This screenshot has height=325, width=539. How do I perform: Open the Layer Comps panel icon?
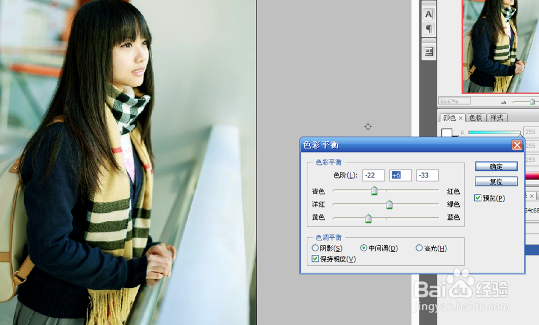pyautogui.click(x=429, y=52)
